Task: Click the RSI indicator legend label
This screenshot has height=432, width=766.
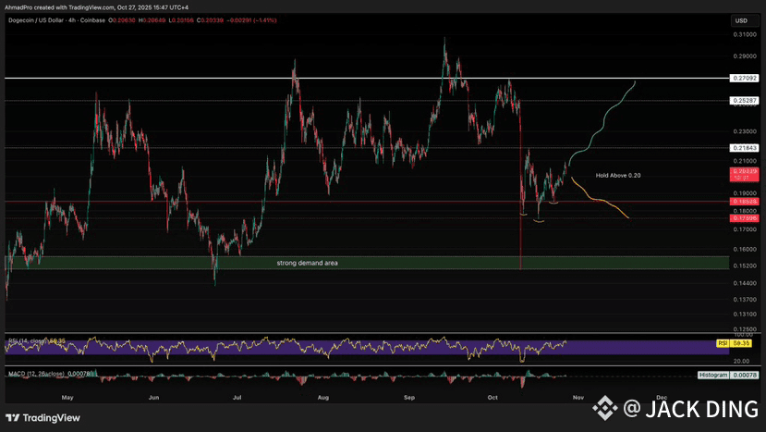Action: pyautogui.click(x=28, y=342)
